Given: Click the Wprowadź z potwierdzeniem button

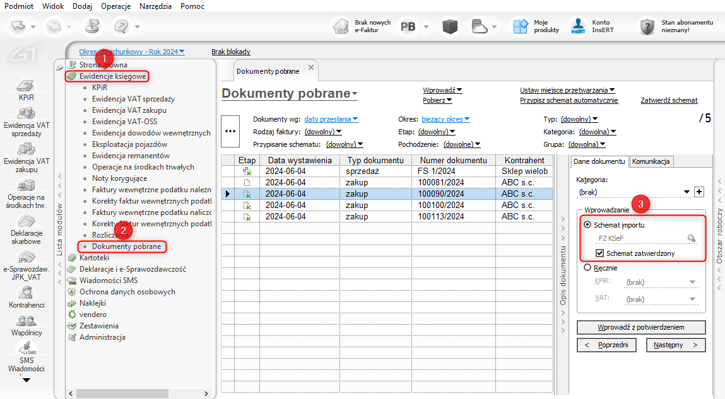Looking at the screenshot, I should click(641, 327).
